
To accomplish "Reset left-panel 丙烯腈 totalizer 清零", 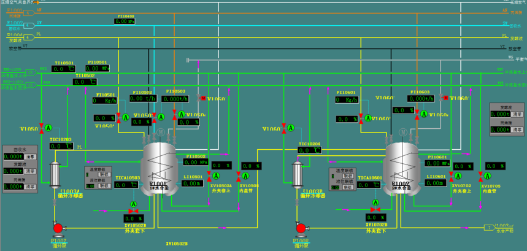I will [31, 187].
